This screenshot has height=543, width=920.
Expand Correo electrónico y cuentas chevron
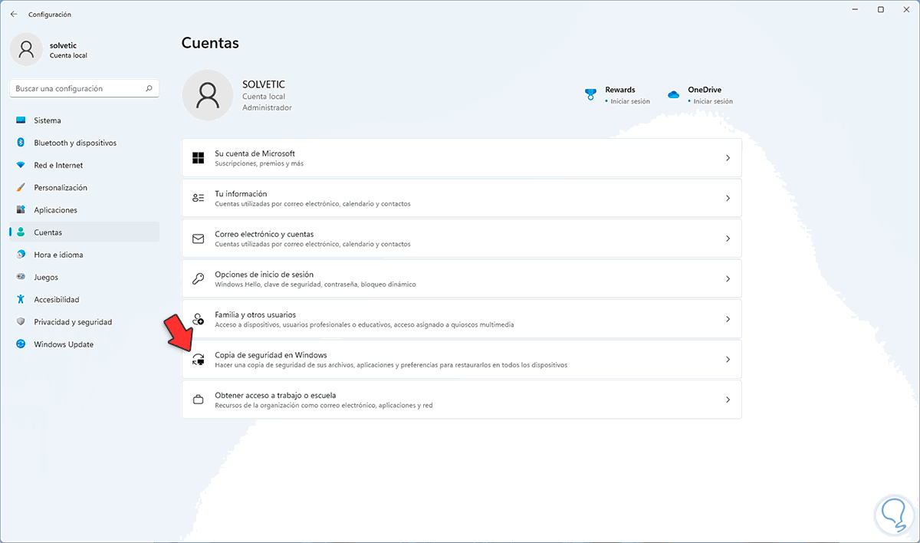click(728, 239)
